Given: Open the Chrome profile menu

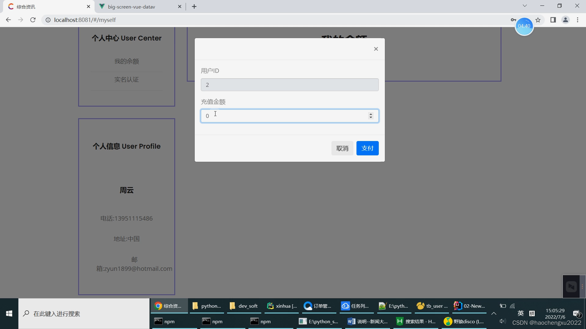Looking at the screenshot, I should click(x=566, y=20).
